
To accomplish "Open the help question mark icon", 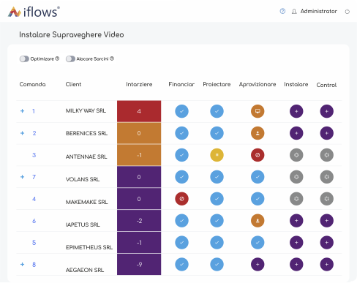I will [x=282, y=11].
